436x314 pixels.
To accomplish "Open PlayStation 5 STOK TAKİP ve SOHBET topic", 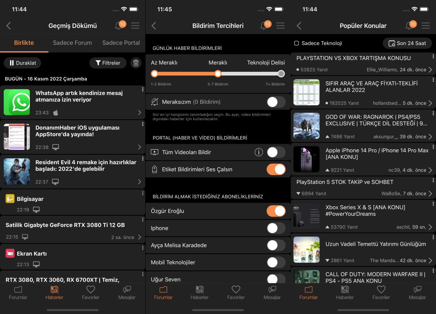I will [363, 187].
